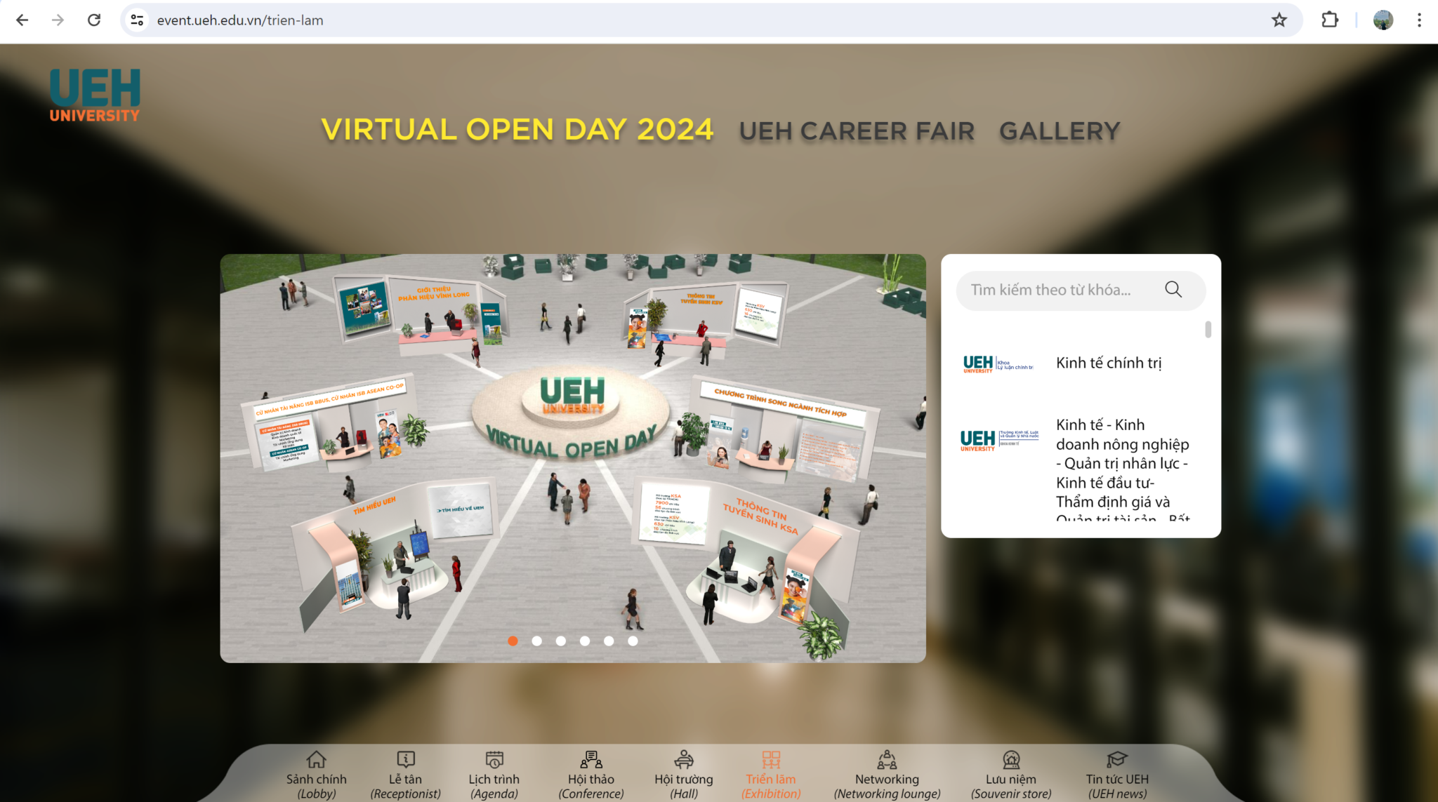The image size is (1438, 802).
Task: Select the second carousel slide dot
Action: [537, 641]
